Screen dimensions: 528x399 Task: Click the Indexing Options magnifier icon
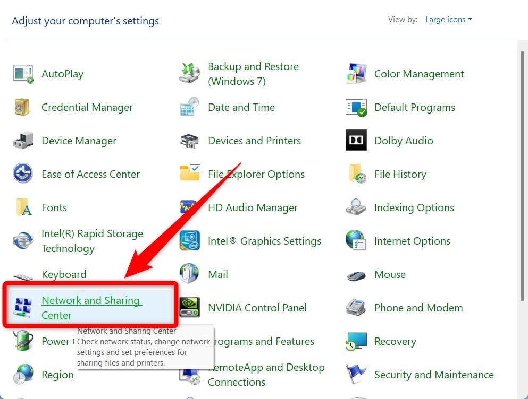point(356,207)
